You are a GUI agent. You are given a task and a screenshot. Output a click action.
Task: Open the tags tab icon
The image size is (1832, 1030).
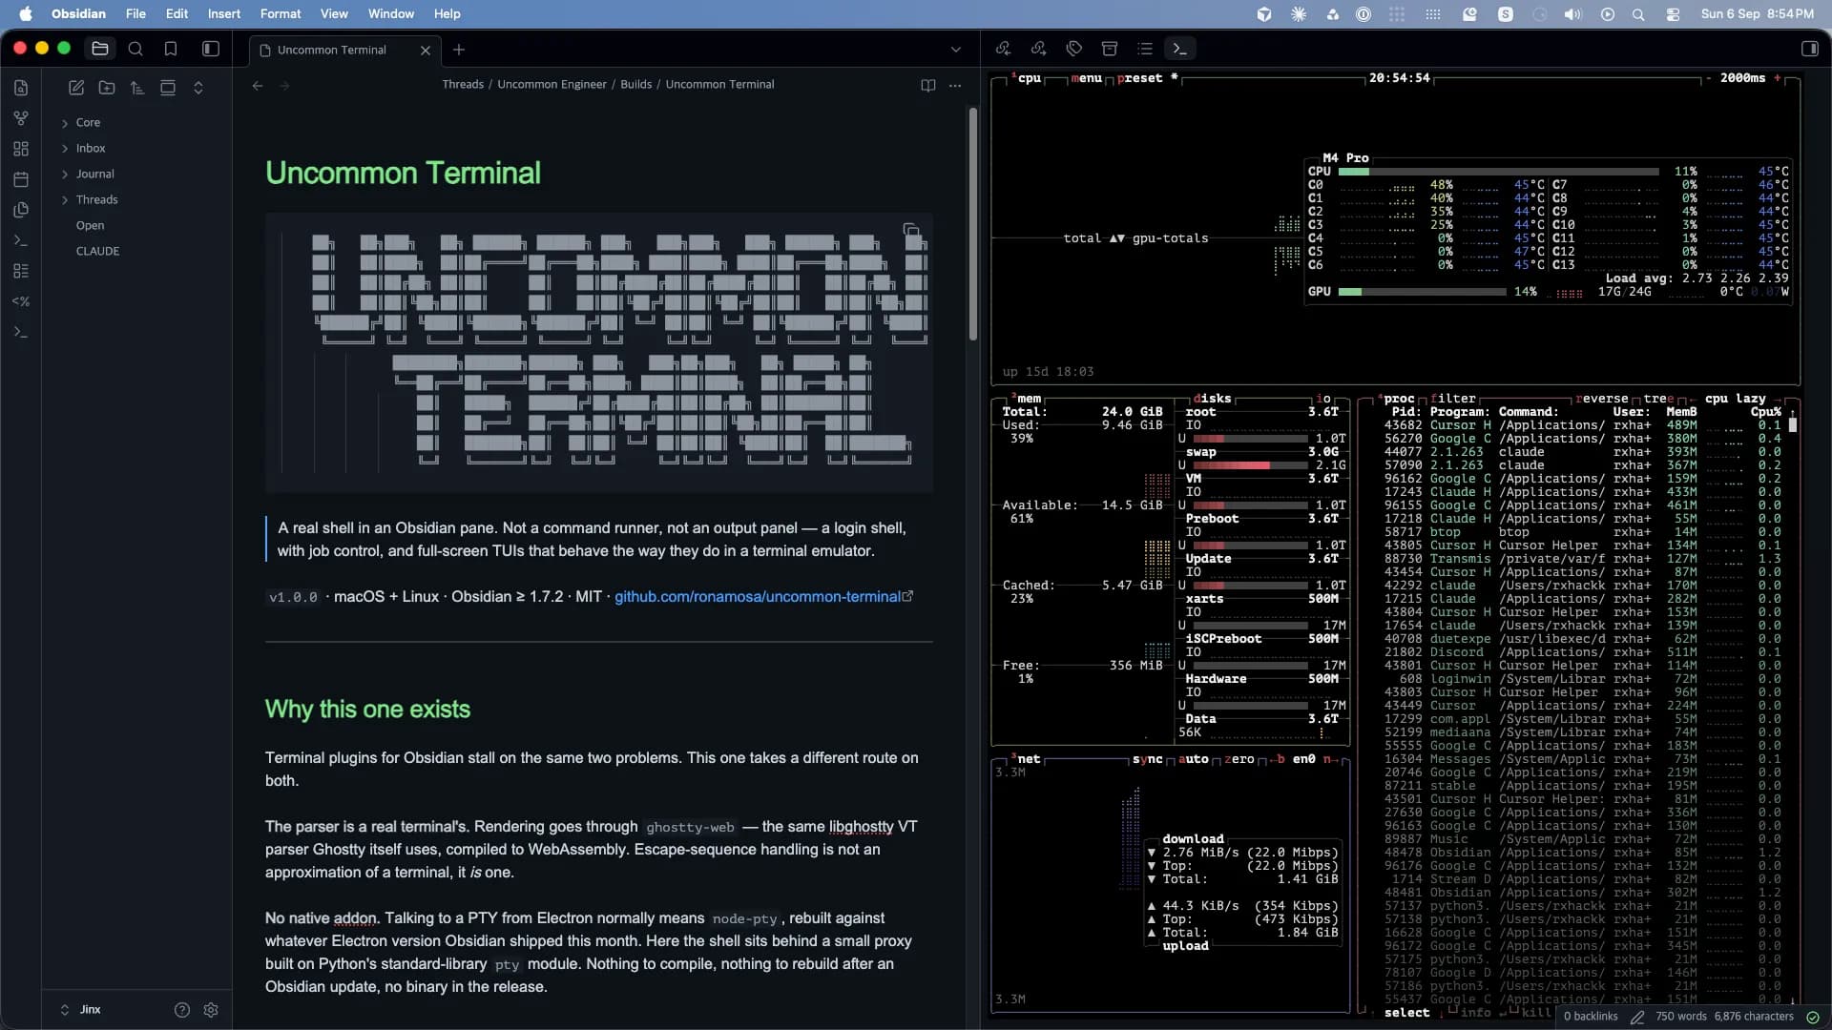[1074, 49]
